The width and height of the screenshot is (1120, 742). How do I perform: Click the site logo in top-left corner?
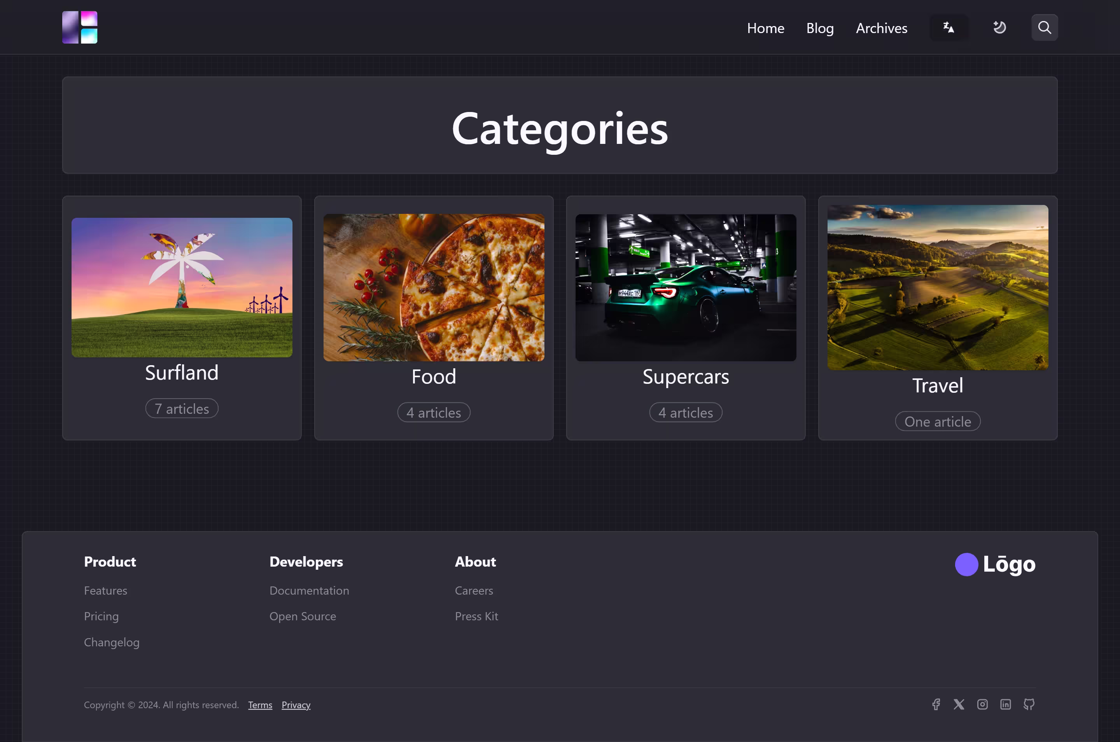(79, 27)
